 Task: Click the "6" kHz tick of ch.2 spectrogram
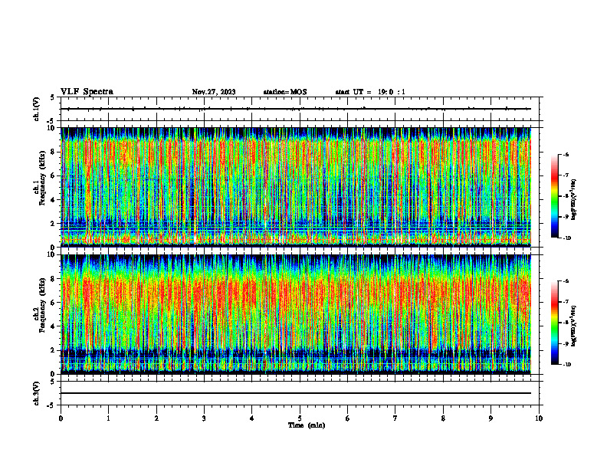pos(53,303)
